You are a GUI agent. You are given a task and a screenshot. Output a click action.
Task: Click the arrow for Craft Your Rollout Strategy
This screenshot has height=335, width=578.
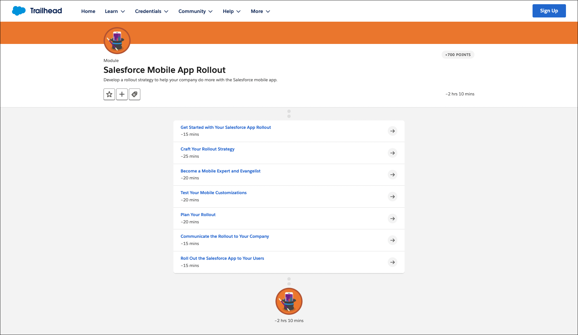[x=393, y=153]
